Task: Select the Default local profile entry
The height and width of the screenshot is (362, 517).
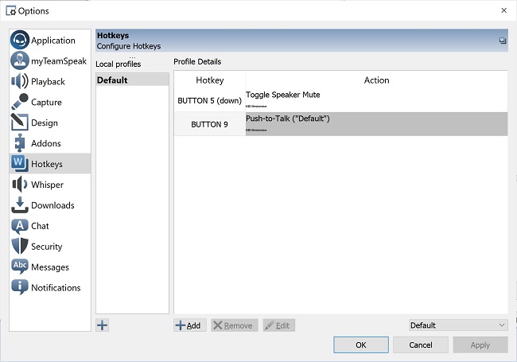Action: coord(132,80)
